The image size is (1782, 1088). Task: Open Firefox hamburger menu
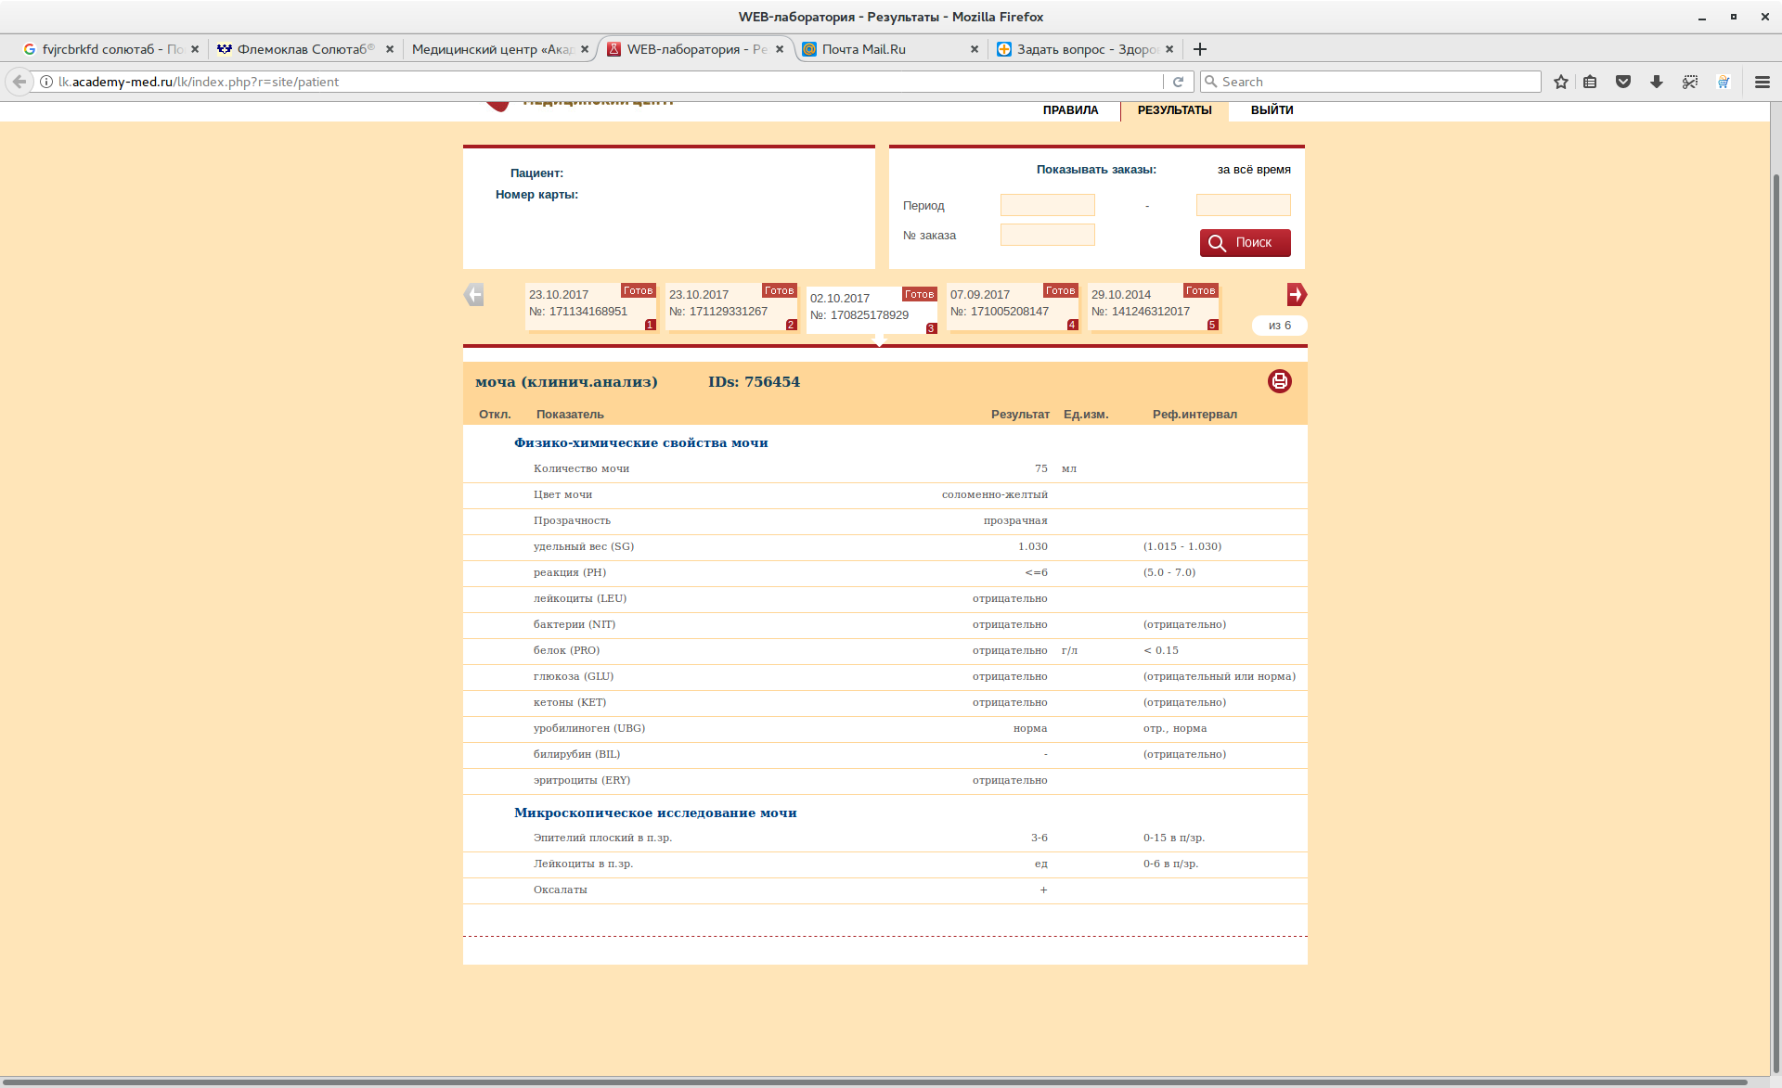coord(1763,82)
